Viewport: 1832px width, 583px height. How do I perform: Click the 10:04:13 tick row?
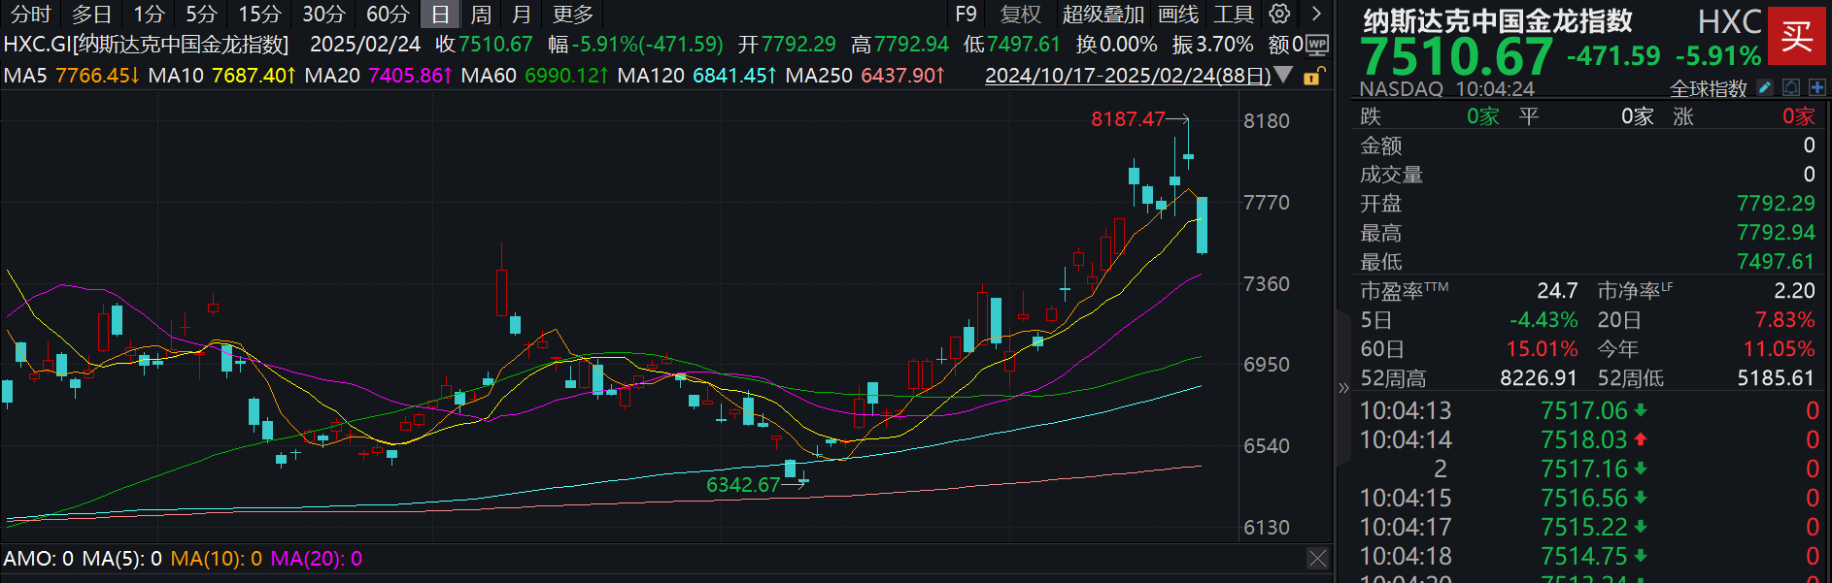(1587, 410)
